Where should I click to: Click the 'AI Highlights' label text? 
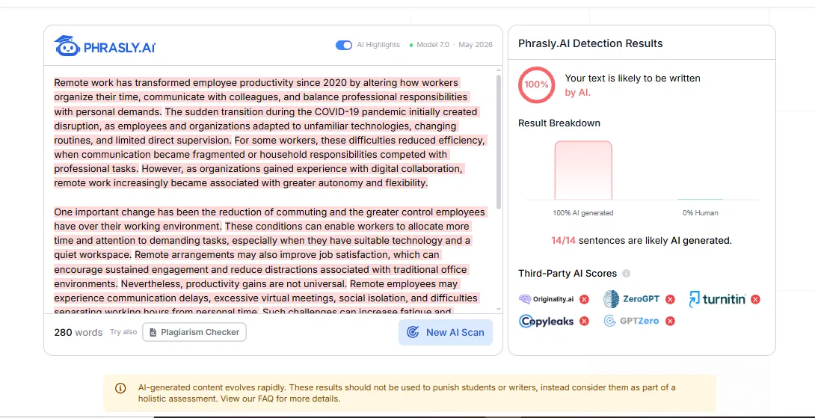[378, 45]
